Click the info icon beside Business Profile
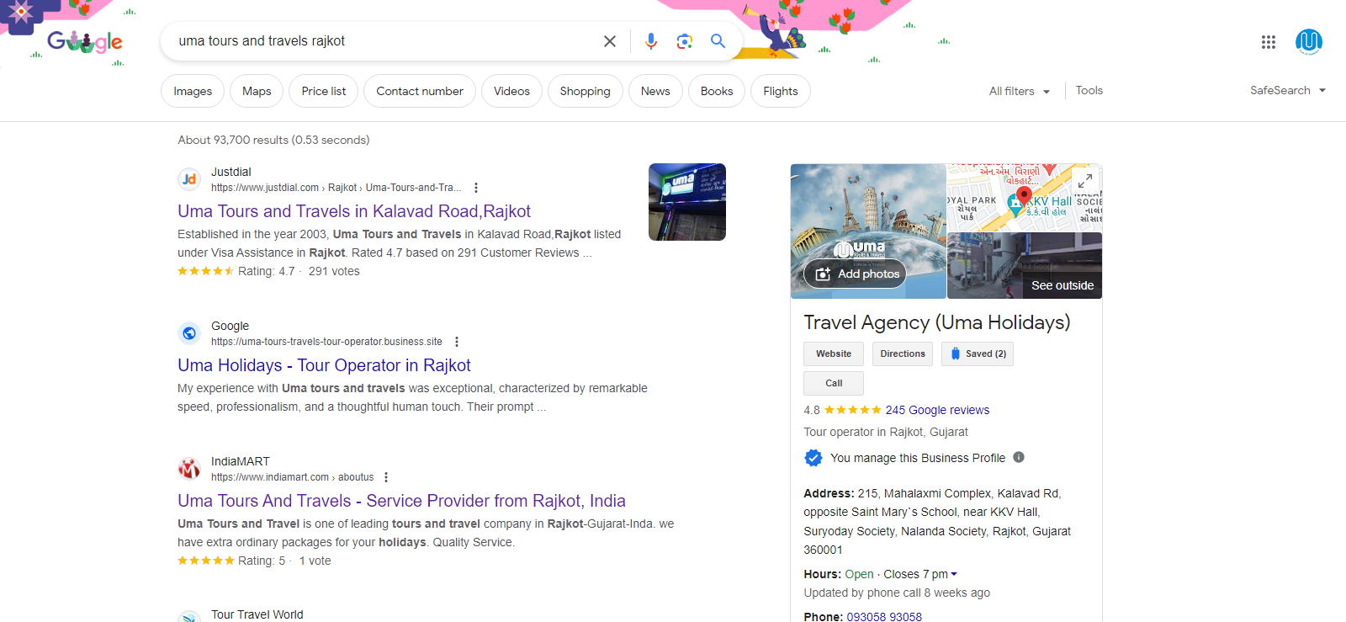This screenshot has height=622, width=1346. pos(1019,457)
